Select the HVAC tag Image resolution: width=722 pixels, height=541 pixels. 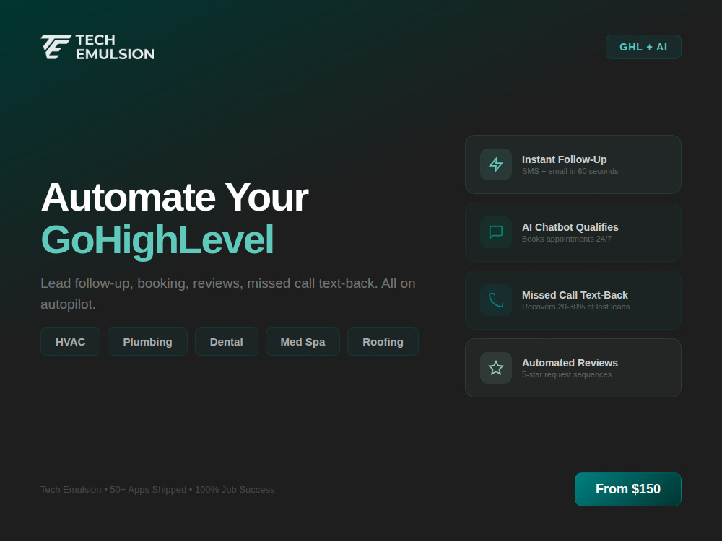(71, 342)
